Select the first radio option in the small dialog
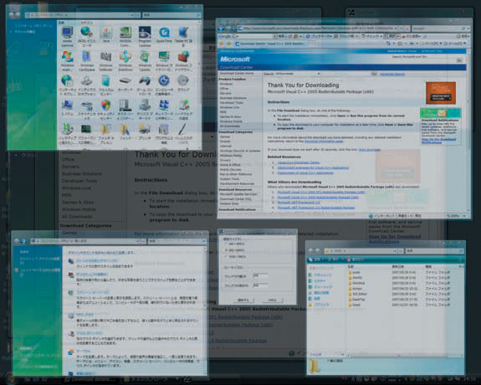This screenshot has height=385, width=481. pos(227,244)
